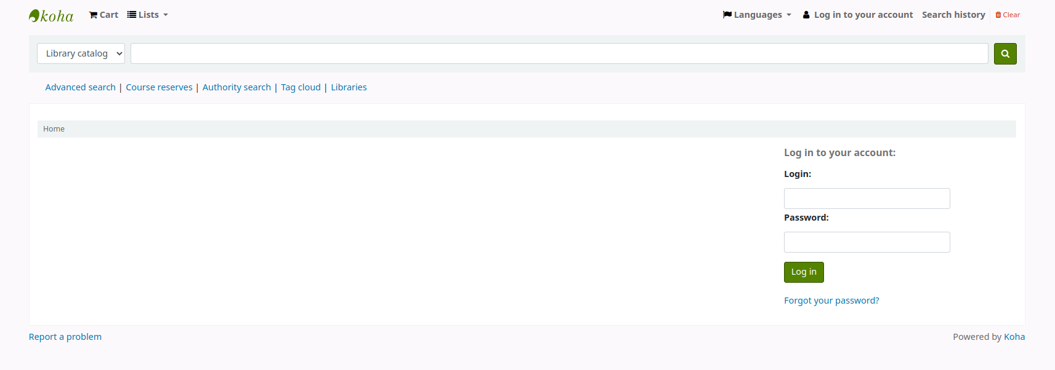View the Tag cloud

coord(301,87)
